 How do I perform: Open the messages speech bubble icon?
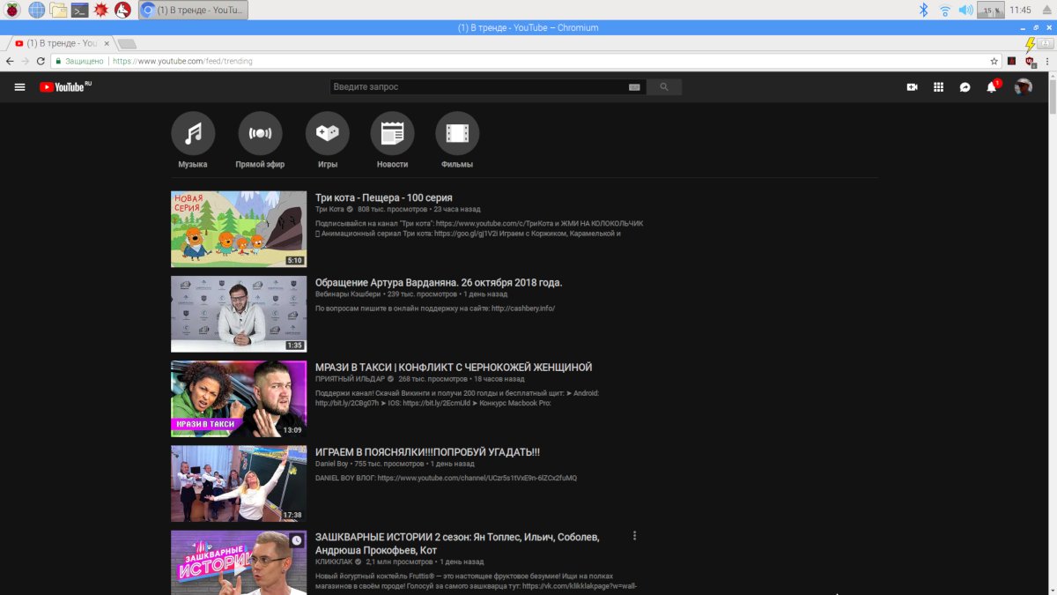coord(965,87)
